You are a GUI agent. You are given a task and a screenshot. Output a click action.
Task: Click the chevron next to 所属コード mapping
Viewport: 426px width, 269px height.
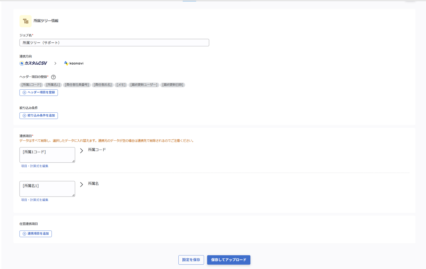point(81,151)
